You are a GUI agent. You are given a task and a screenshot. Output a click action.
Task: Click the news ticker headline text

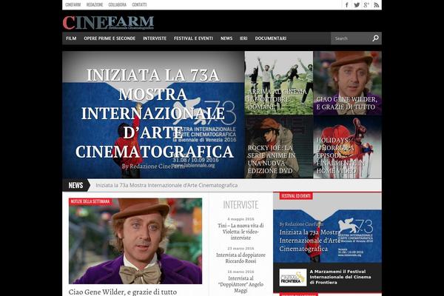pyautogui.click(x=166, y=185)
